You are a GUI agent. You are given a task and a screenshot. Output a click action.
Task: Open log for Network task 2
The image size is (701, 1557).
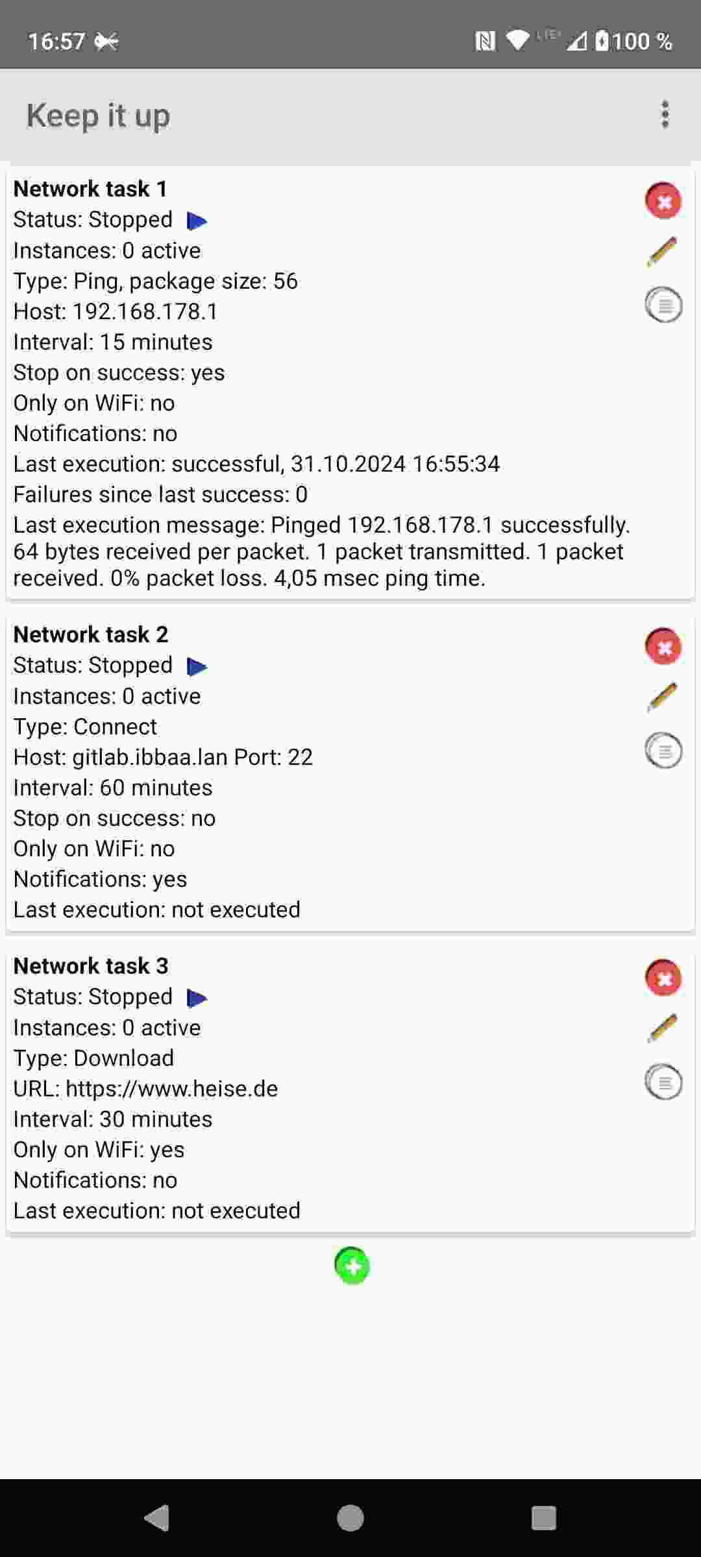(663, 751)
